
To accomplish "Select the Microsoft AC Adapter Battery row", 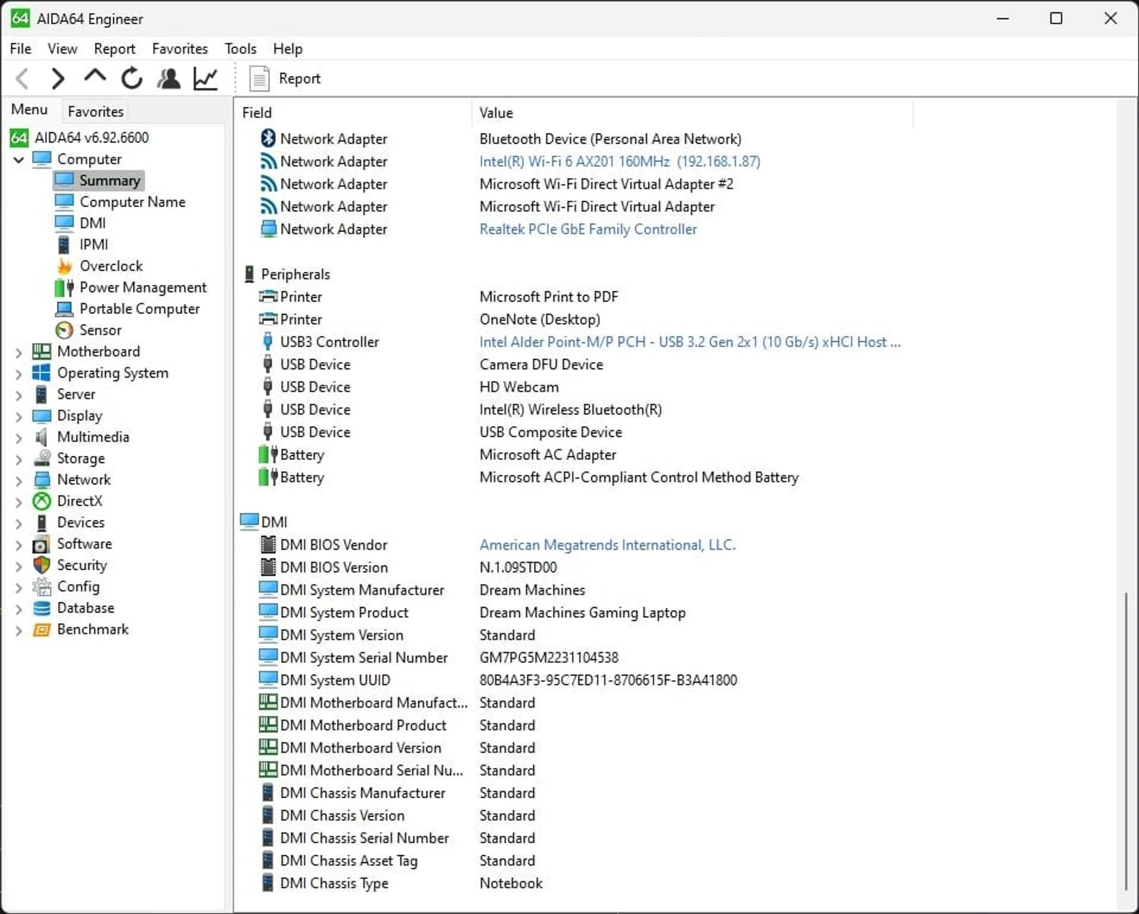I will (438, 455).
